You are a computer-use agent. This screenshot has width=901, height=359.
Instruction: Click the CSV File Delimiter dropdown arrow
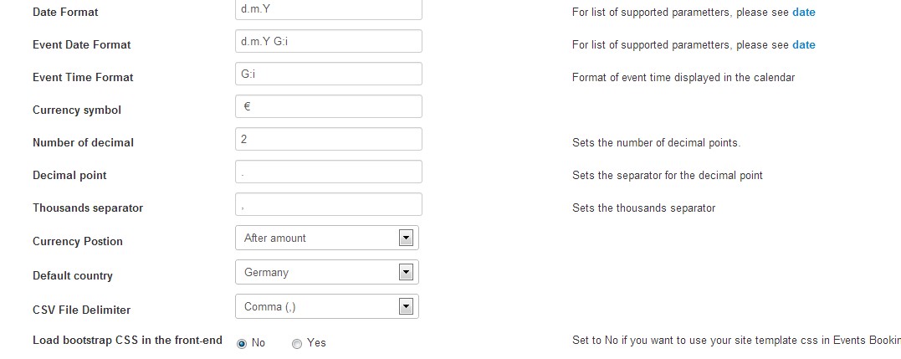407,306
